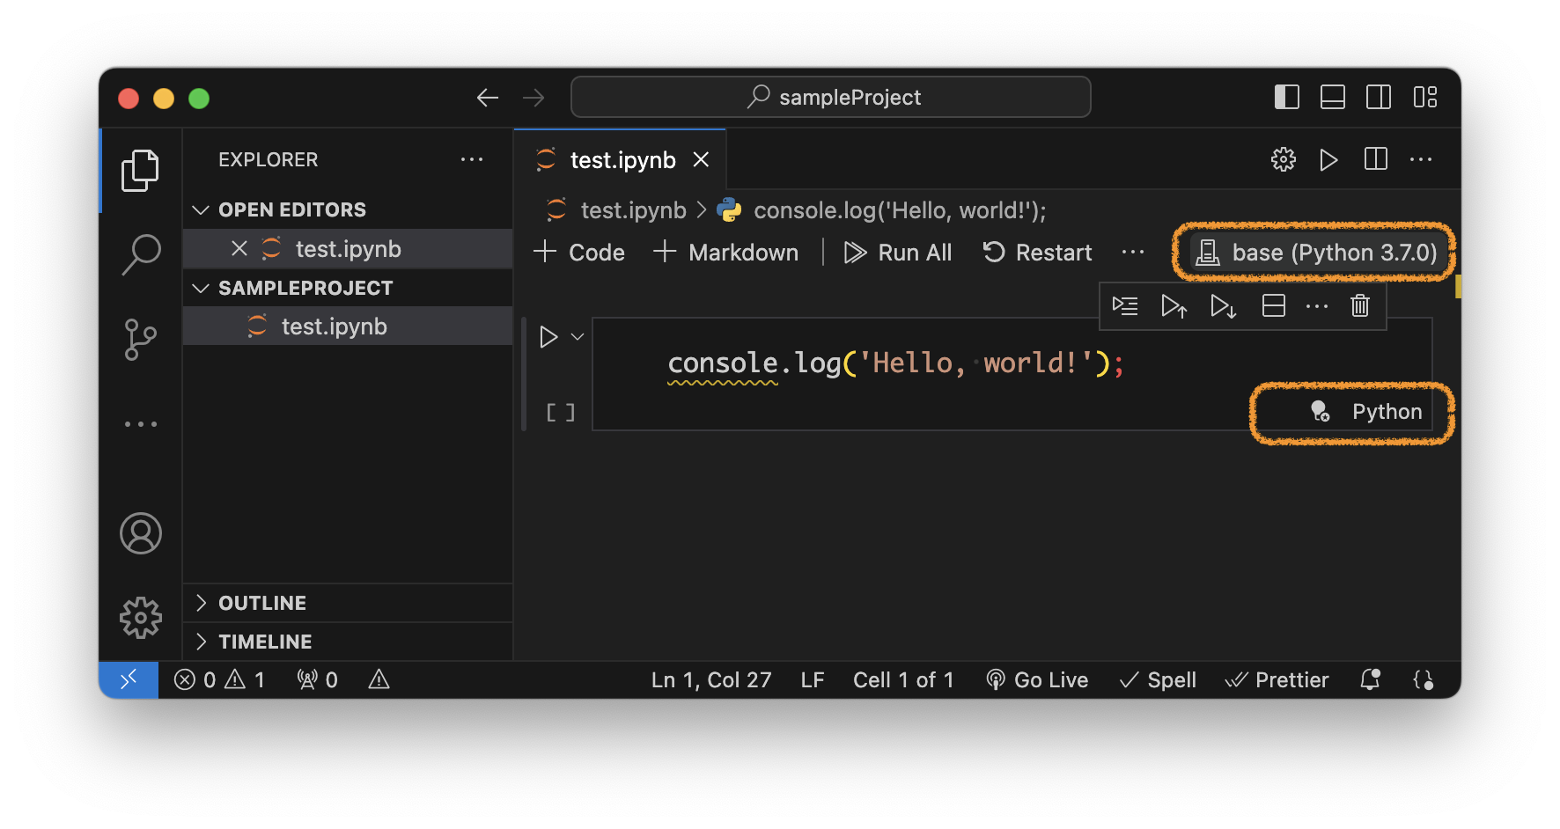Collapse the Open Editors section
Viewport: 1560px width, 829px height.
pos(200,209)
